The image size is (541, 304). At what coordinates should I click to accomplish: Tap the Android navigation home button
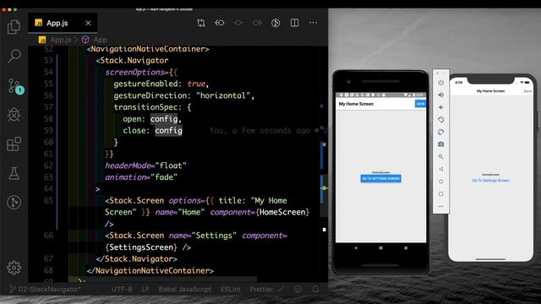380,247
